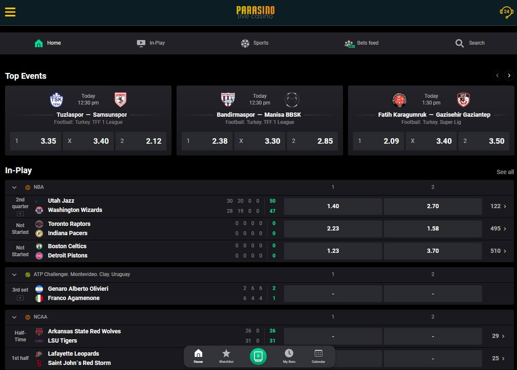Open the Sports tab
Viewport: 517px width, 370px height.
[x=254, y=43]
